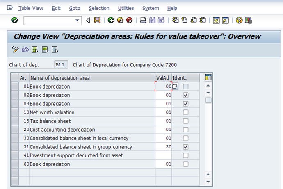
Task: Click the Chart of dep. B10 field
Action: click(x=61, y=64)
